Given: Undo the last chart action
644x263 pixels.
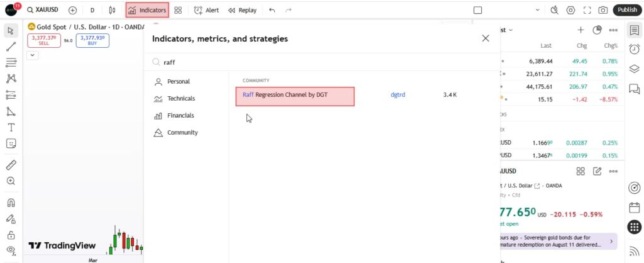Looking at the screenshot, I should (272, 10).
